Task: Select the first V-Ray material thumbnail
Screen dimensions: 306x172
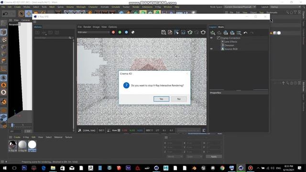Action: pyautogui.click(x=12, y=146)
